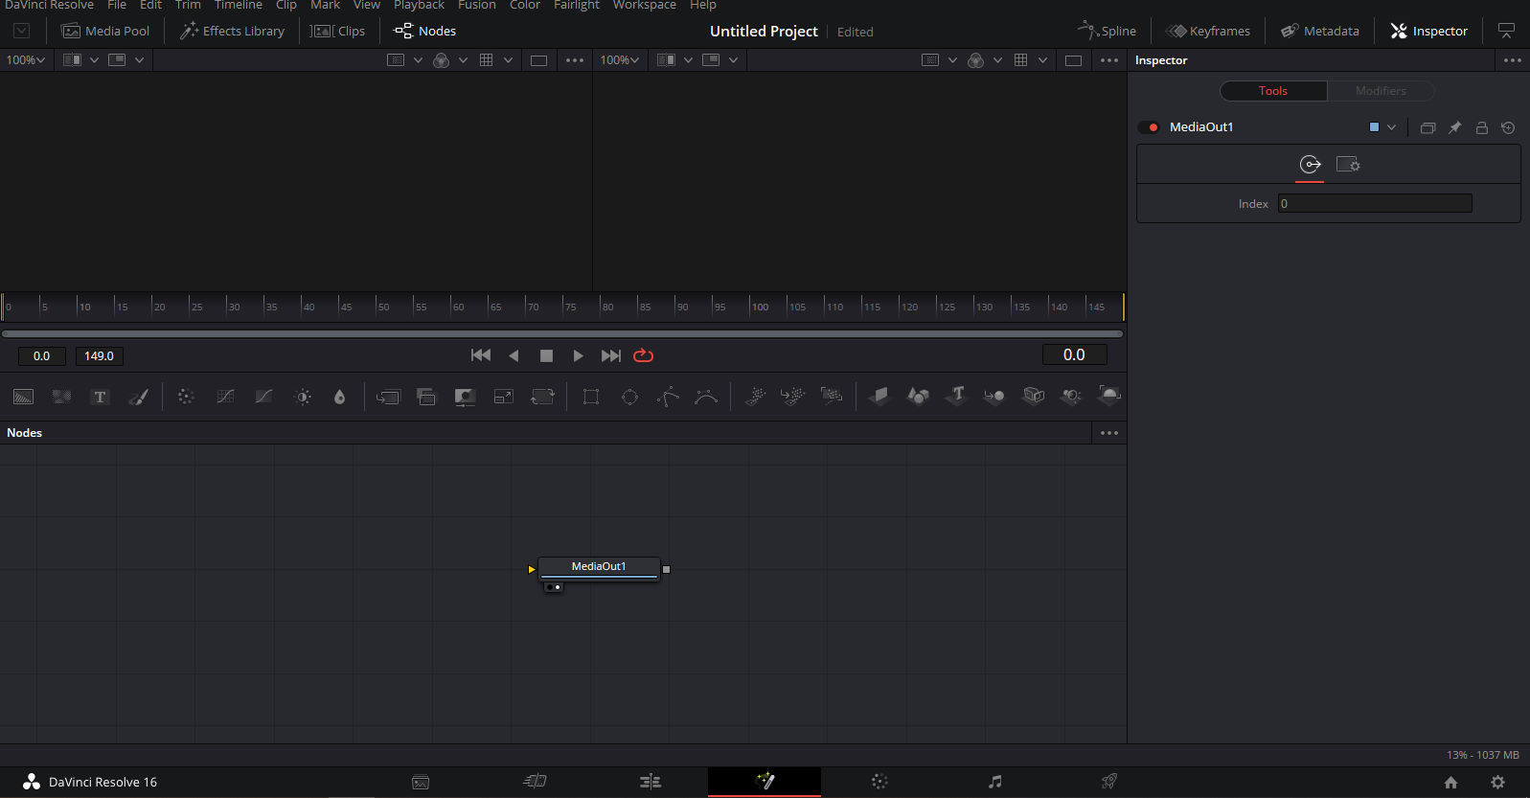Viewport: 1530px width, 798px height.
Task: Pin the MediaOut1 inspector controls
Action: click(x=1454, y=127)
